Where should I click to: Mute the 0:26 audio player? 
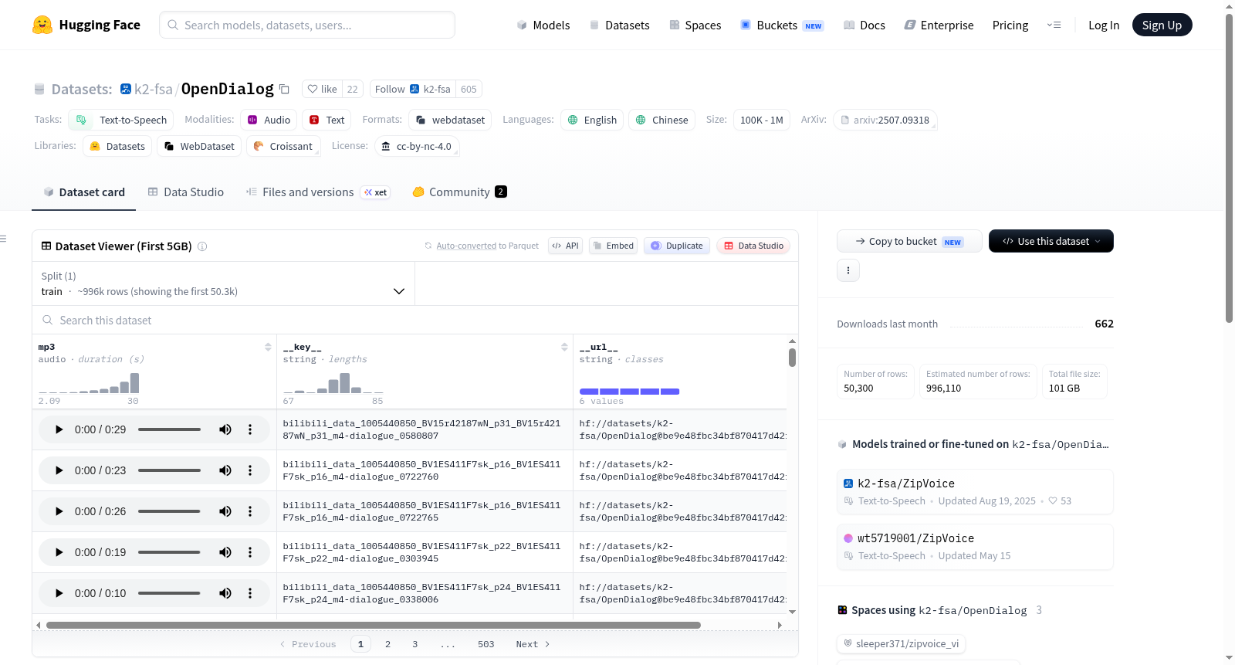point(225,511)
